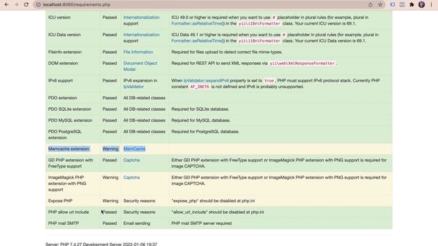
Task: Open the highlighted MemCache link
Action: (134, 149)
